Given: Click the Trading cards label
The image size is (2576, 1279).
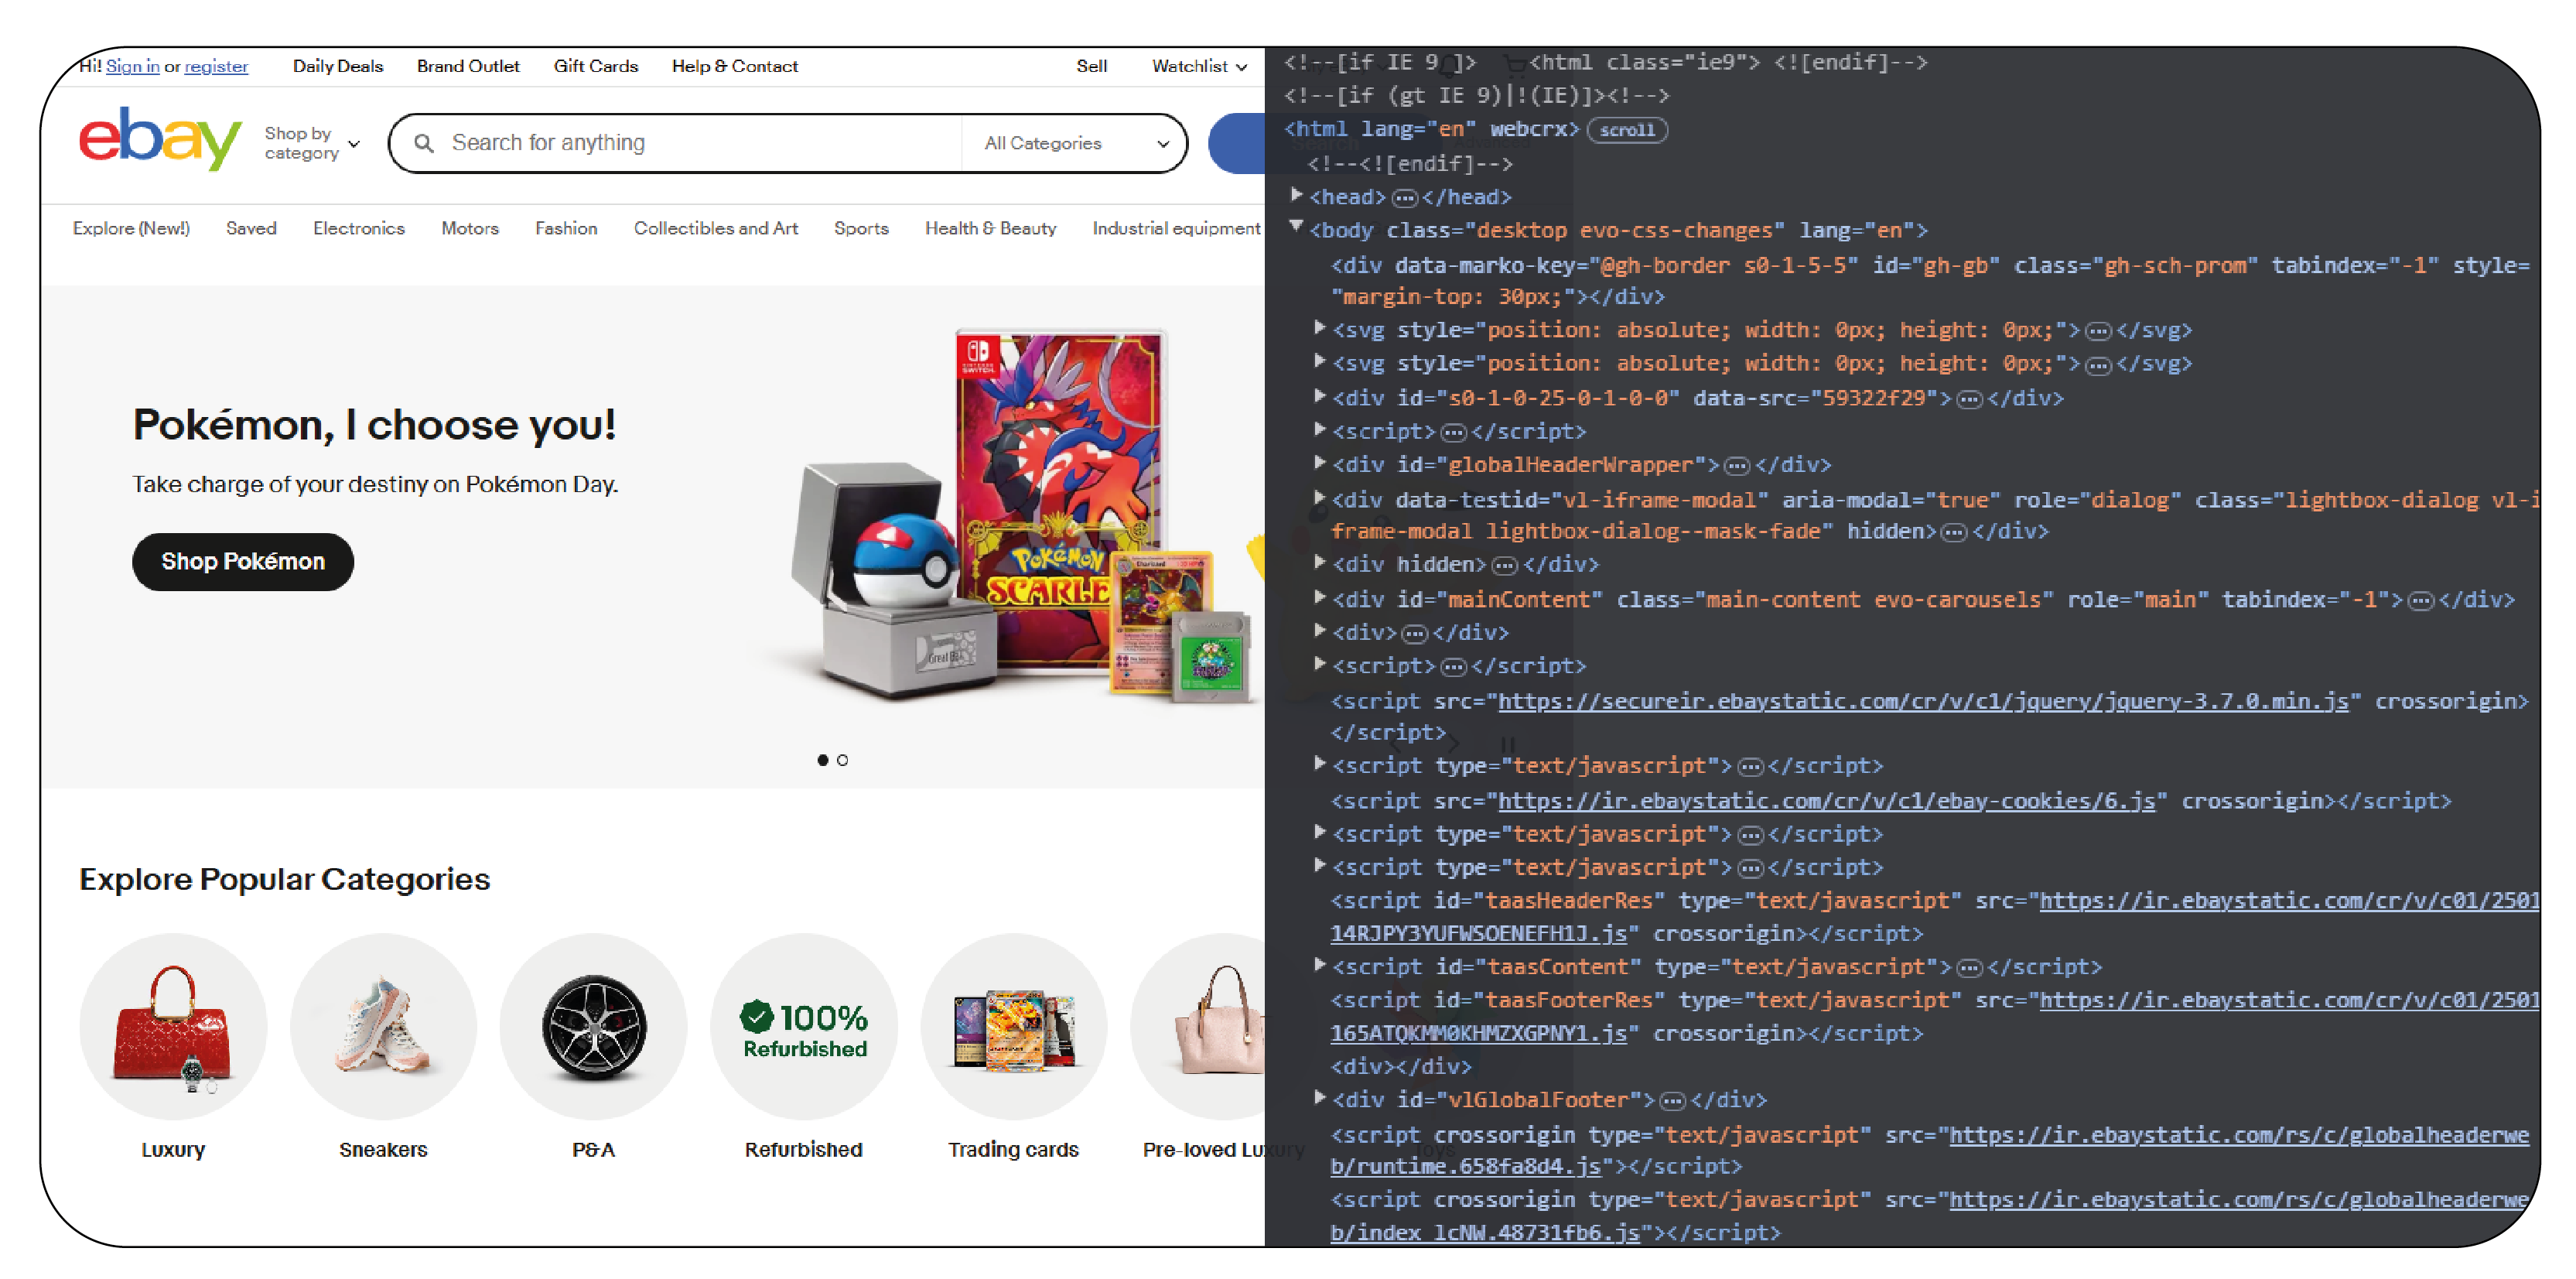Looking at the screenshot, I should coord(1013,1149).
